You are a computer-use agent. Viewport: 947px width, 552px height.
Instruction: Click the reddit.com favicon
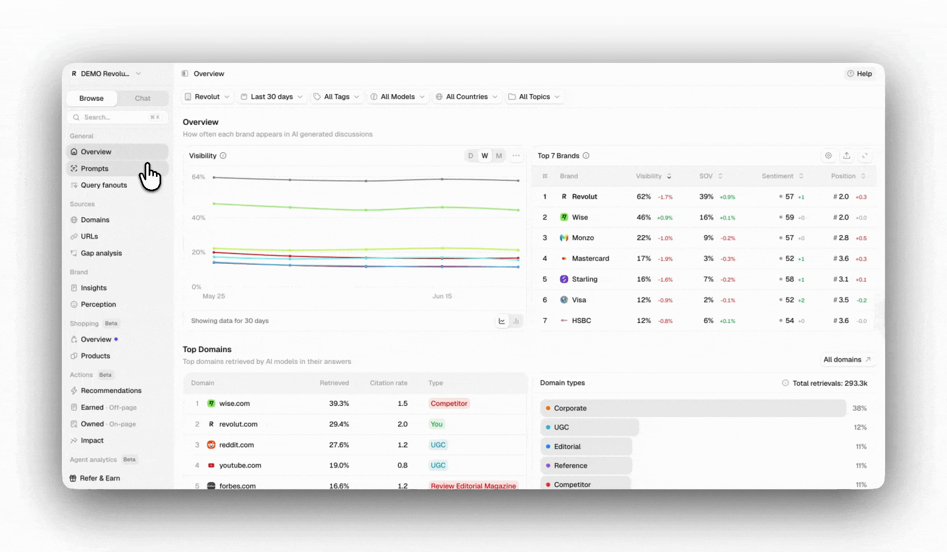pos(211,445)
